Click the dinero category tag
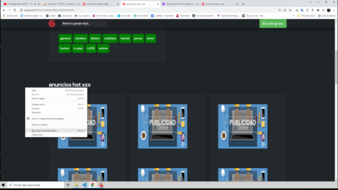 [95, 39]
